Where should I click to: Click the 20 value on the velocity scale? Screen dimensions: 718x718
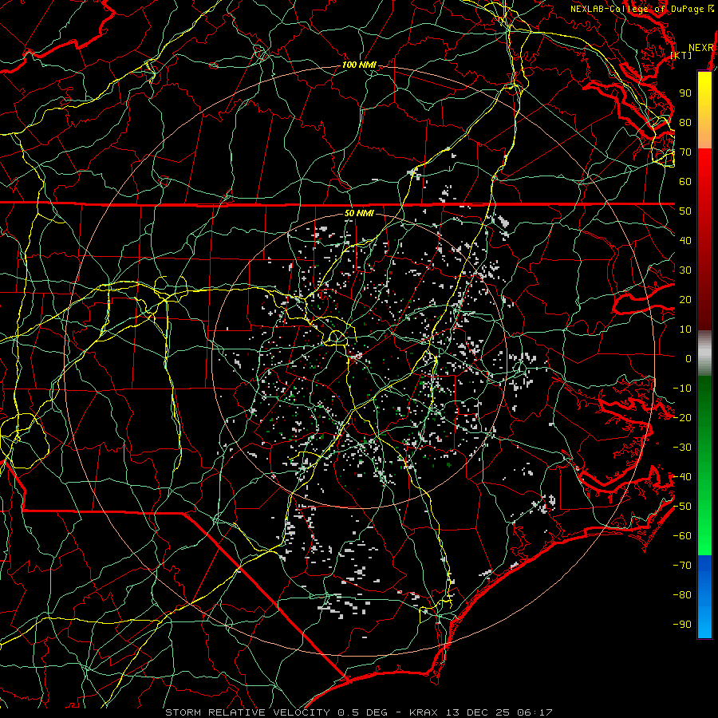click(x=685, y=299)
